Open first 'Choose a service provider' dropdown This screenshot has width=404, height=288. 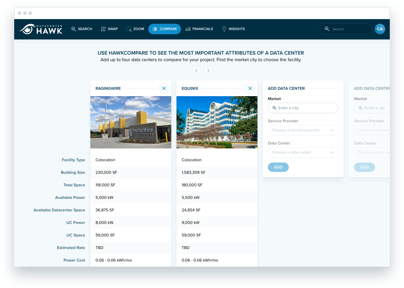click(x=303, y=130)
